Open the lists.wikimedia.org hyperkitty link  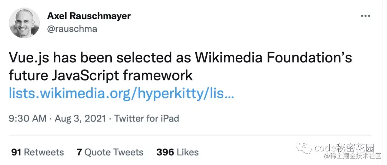(121, 94)
